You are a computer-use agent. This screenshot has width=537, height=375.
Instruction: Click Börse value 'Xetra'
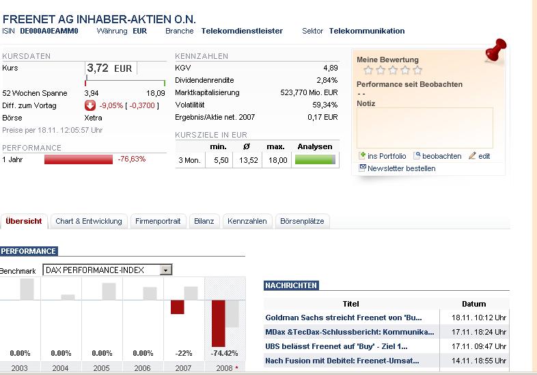point(93,118)
